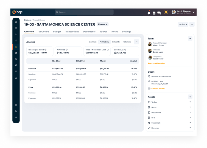This screenshot has width=207, height=148.
Task: Select the Billability analysis view
Action: tap(116, 42)
